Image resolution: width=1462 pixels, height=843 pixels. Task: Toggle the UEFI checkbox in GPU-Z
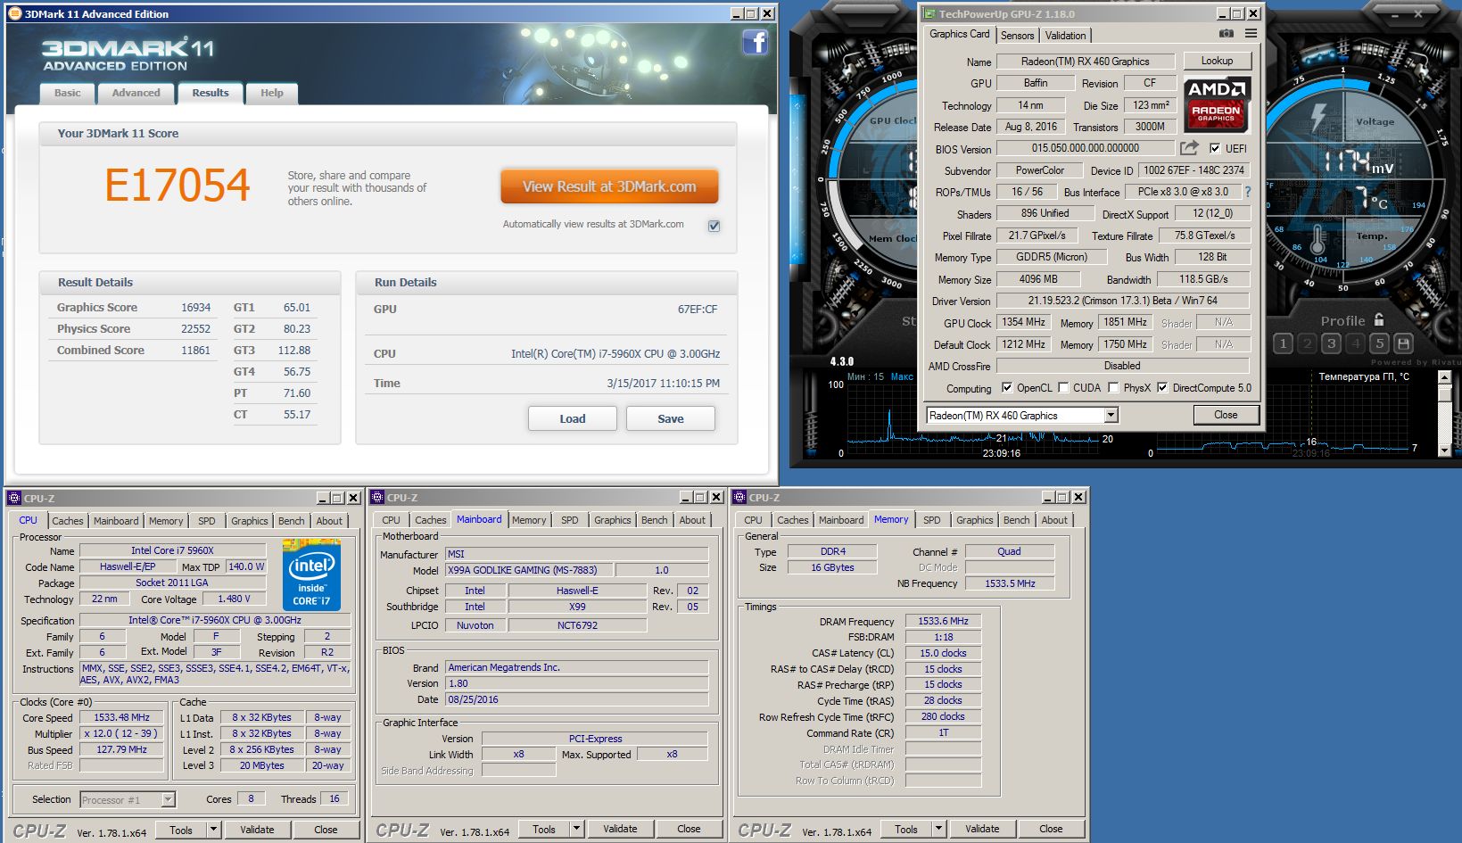point(1215,148)
